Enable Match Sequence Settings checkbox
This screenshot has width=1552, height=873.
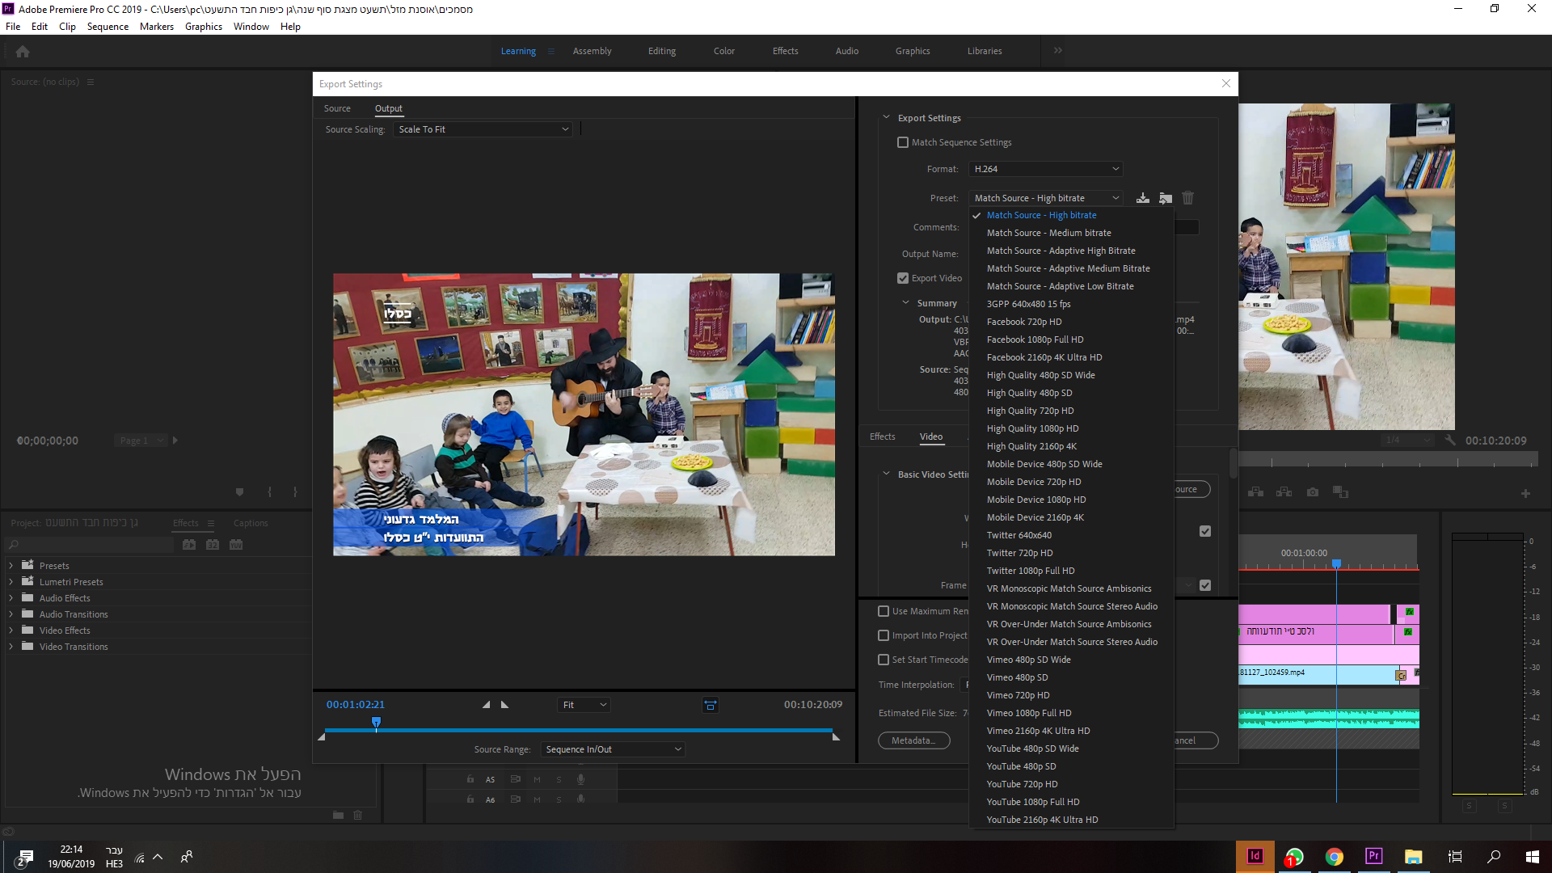point(903,142)
